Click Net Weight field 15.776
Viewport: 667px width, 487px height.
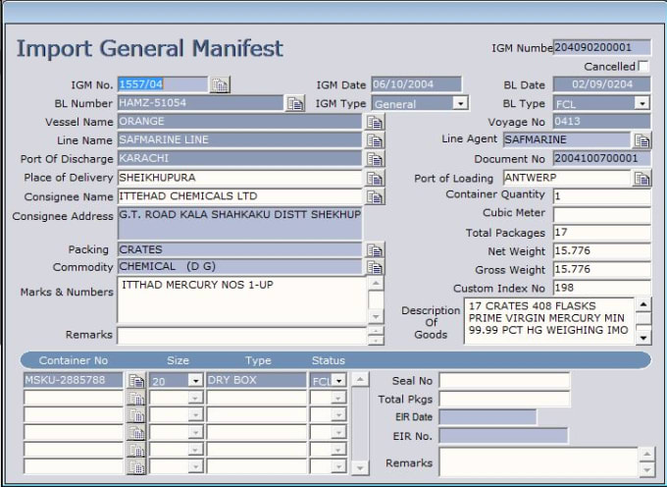point(602,251)
